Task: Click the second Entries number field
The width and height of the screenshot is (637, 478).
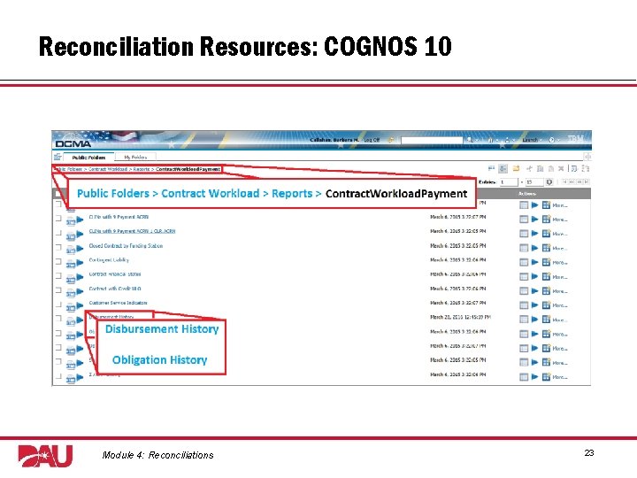Action: pos(534,182)
